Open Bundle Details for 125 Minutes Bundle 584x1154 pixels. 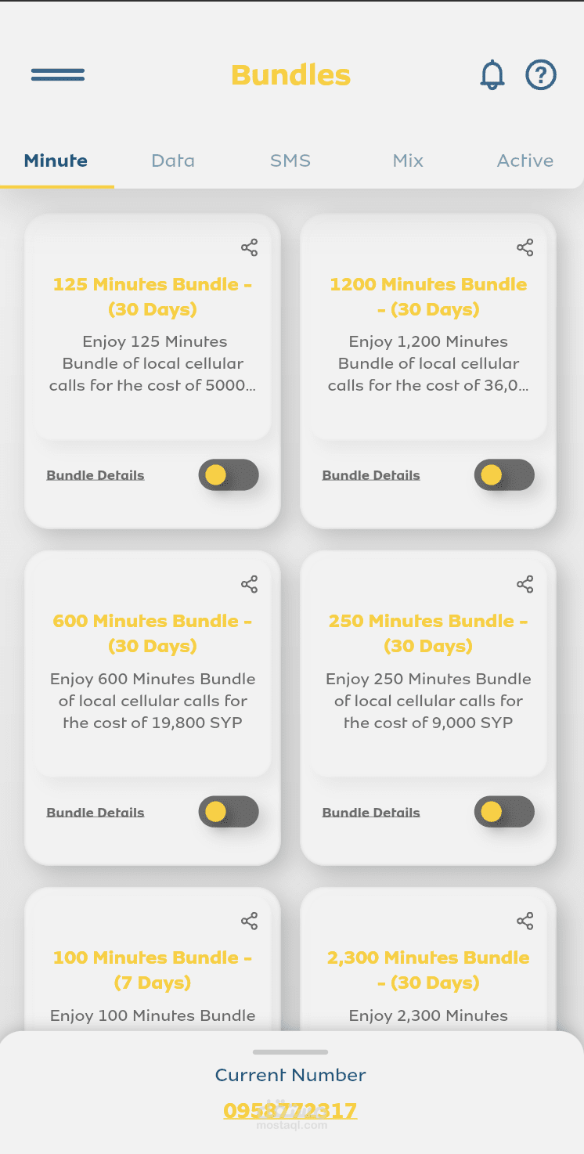tap(96, 475)
